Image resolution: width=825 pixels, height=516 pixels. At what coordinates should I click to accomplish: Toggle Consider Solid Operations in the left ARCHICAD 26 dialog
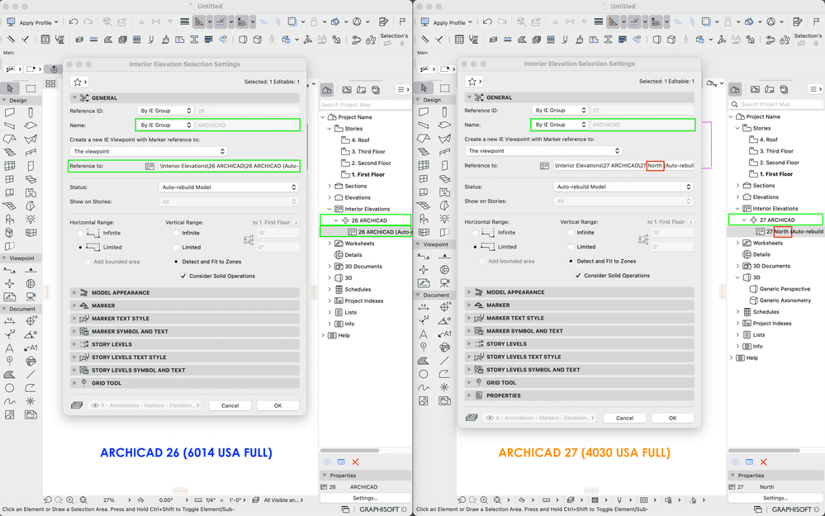coord(183,276)
